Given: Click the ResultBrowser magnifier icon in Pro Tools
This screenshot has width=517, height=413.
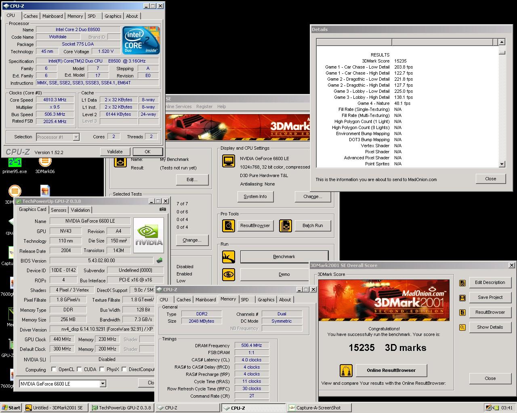Looking at the screenshot, I should [x=229, y=225].
